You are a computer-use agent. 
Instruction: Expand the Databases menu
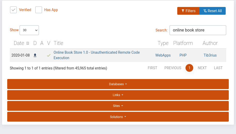[118, 84]
